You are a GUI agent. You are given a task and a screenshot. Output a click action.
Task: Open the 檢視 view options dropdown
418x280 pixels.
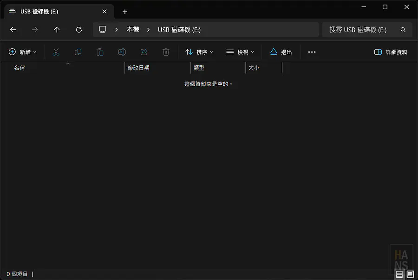[240, 52]
